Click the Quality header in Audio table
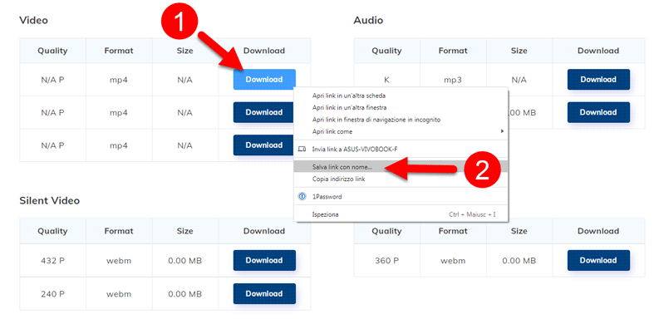Image resolution: width=659 pixels, height=319 pixels. pos(386,51)
